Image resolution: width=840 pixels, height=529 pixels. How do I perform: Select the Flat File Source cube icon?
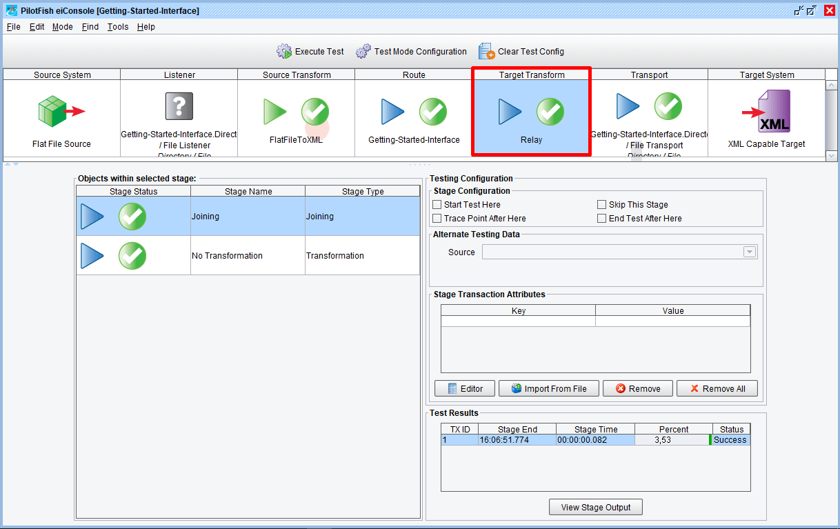61,110
